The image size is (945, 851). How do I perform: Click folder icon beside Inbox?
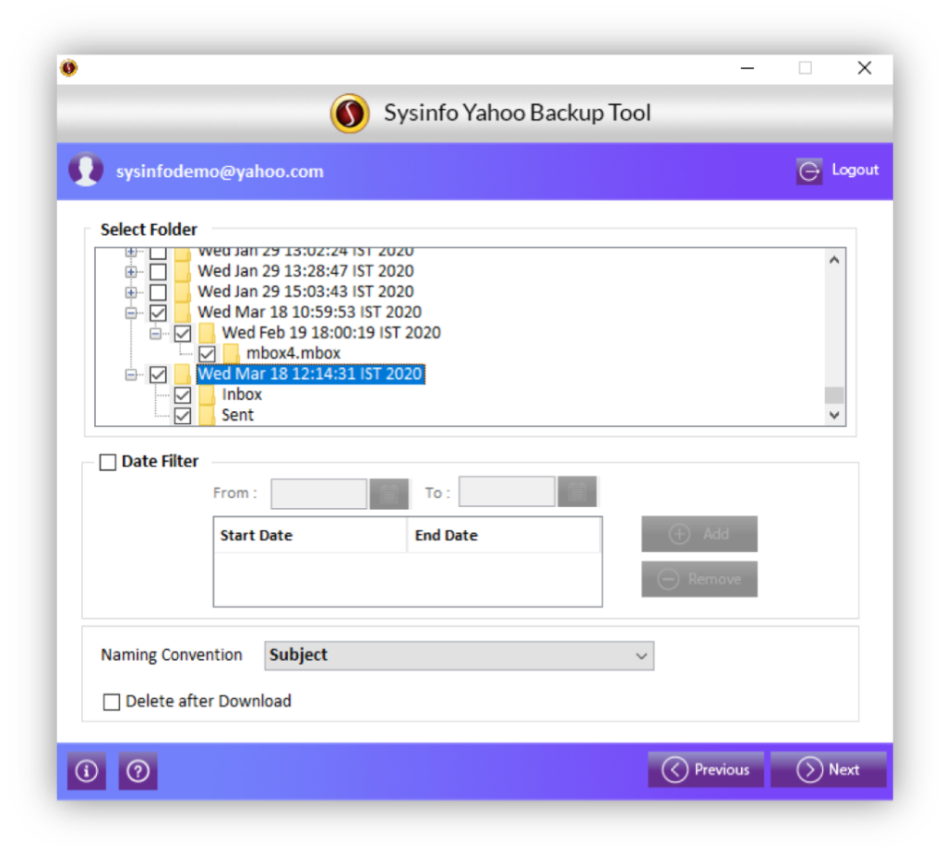(x=207, y=396)
